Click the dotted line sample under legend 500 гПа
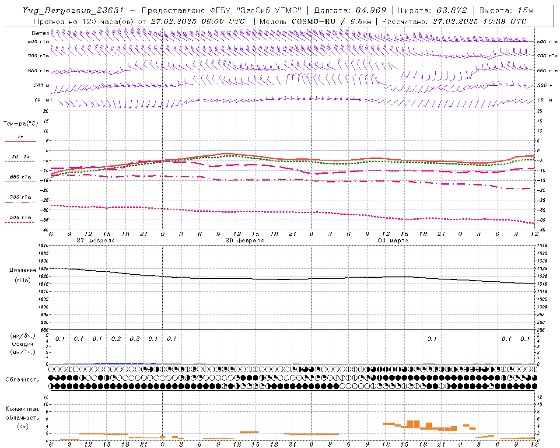Screen dimensions: 560x448 [20, 222]
